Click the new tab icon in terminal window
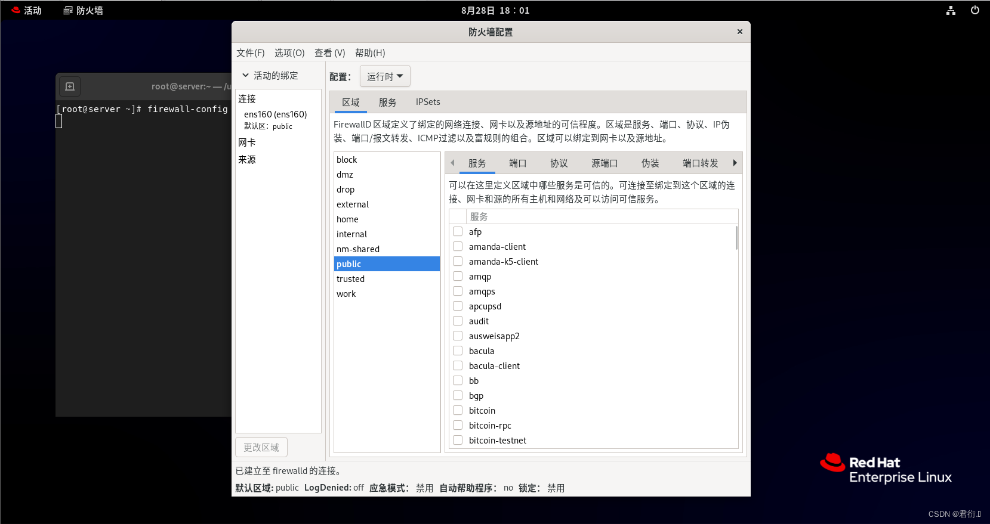Image resolution: width=990 pixels, height=524 pixels. click(x=69, y=86)
